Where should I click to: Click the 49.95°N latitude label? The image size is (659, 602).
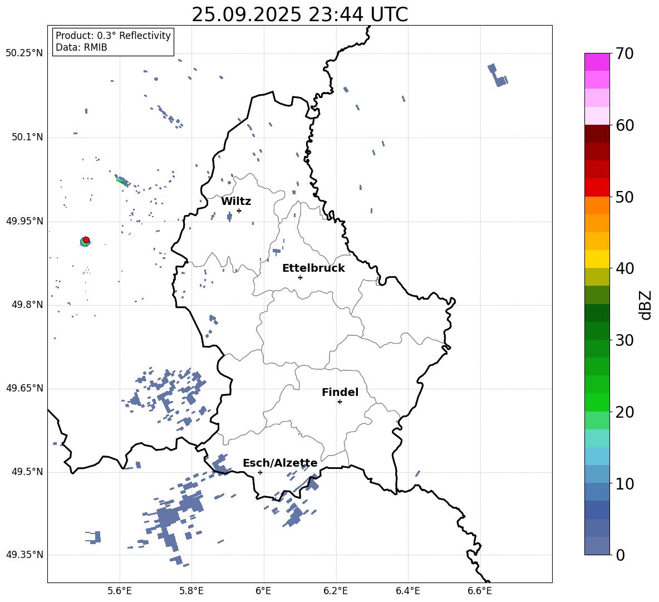(24, 221)
